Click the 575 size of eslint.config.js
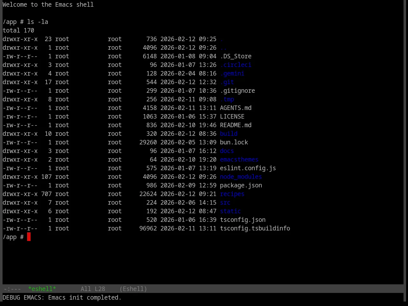Viewport: 408px width, 306px height. coord(151,168)
